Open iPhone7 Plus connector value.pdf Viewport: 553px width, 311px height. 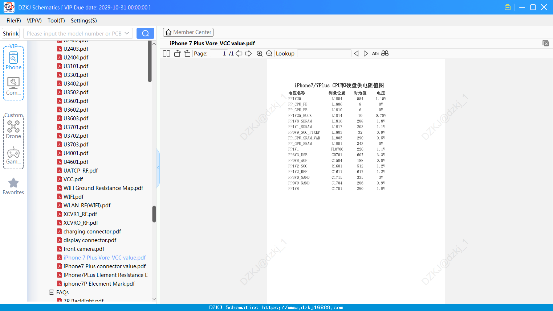point(101,266)
